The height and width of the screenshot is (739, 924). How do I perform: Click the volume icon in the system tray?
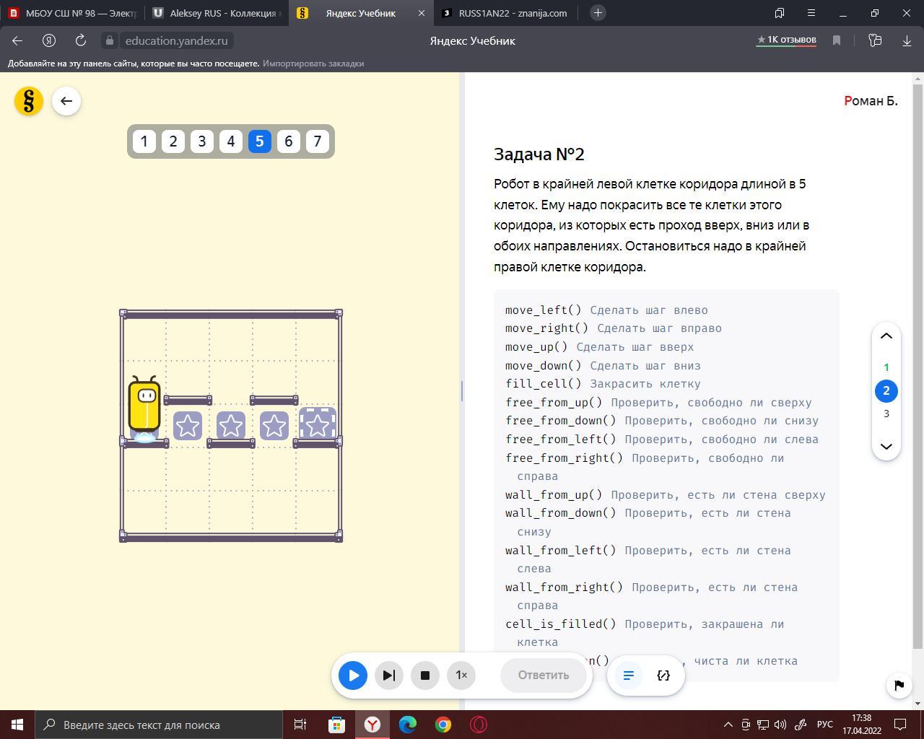(x=780, y=725)
